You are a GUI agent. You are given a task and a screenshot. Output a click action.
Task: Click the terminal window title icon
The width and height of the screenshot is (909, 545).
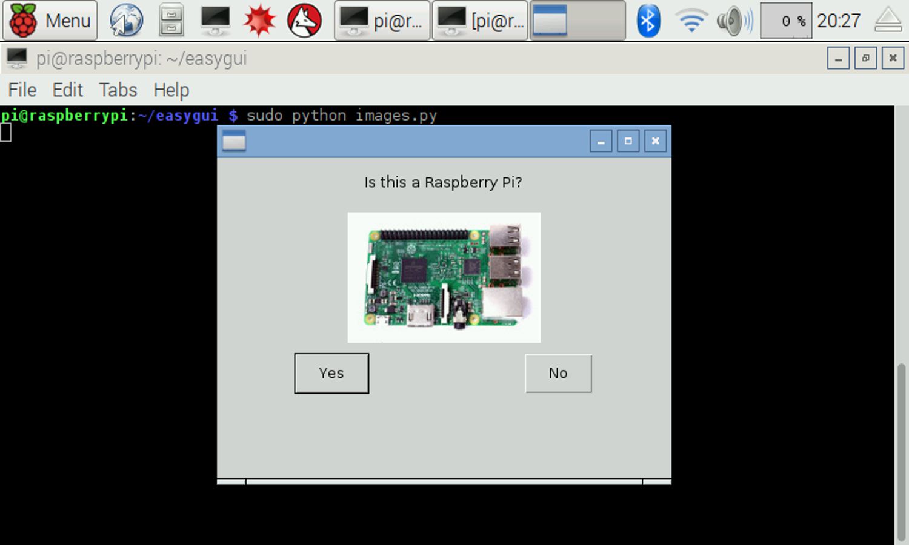17,59
